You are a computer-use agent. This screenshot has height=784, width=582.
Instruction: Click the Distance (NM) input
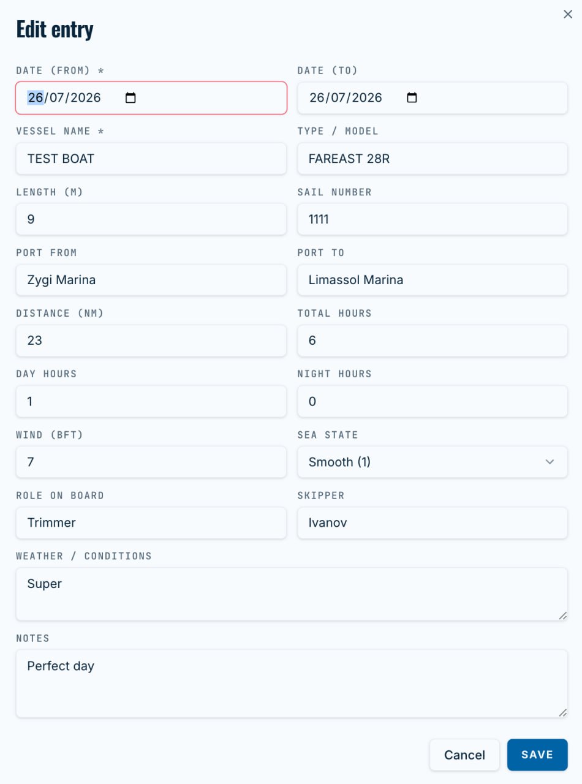(151, 341)
